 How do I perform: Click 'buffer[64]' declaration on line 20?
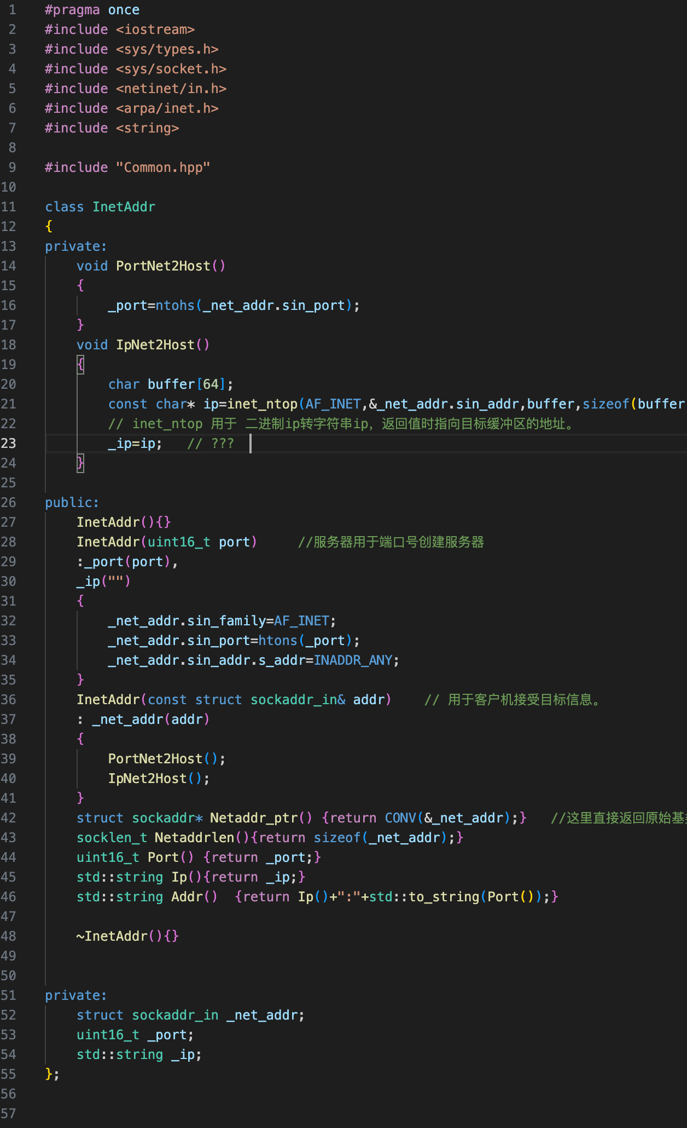pos(187,384)
